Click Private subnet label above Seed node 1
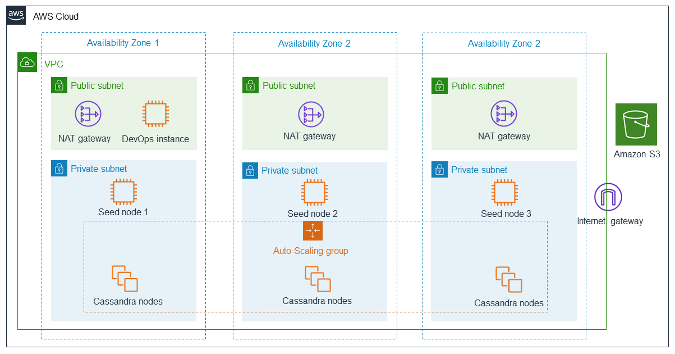The width and height of the screenshot is (675, 354). (x=99, y=169)
